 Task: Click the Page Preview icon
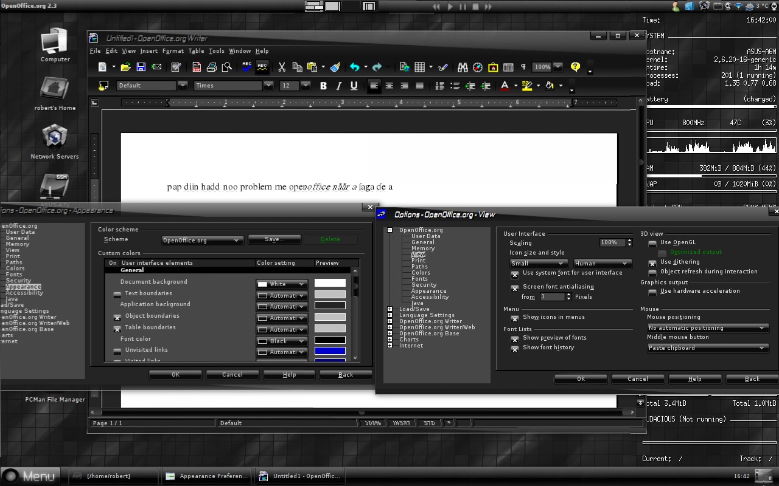click(x=227, y=67)
